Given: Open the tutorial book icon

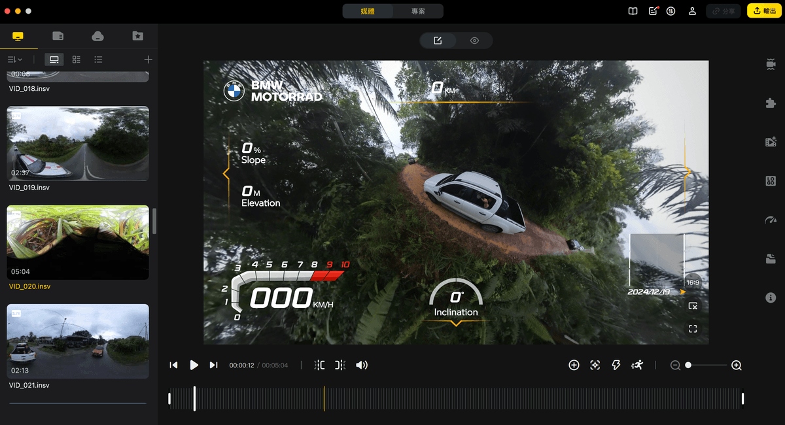Looking at the screenshot, I should (x=633, y=11).
